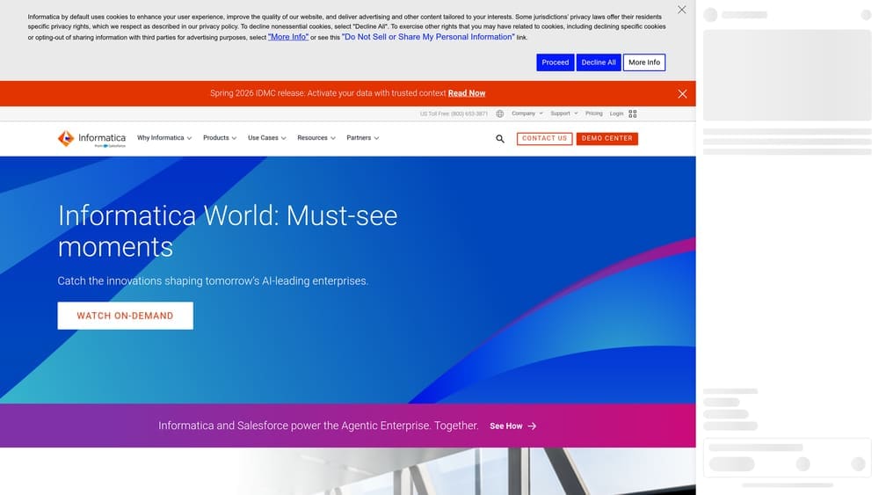Click the arrow next to See How
The width and height of the screenshot is (879, 495).
click(532, 426)
